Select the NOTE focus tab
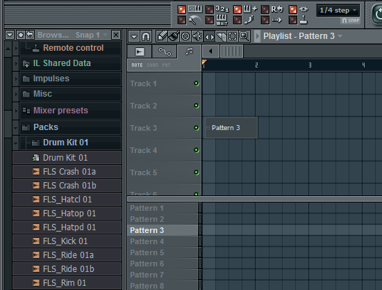The width and height of the screenshot is (382, 290). point(137,65)
